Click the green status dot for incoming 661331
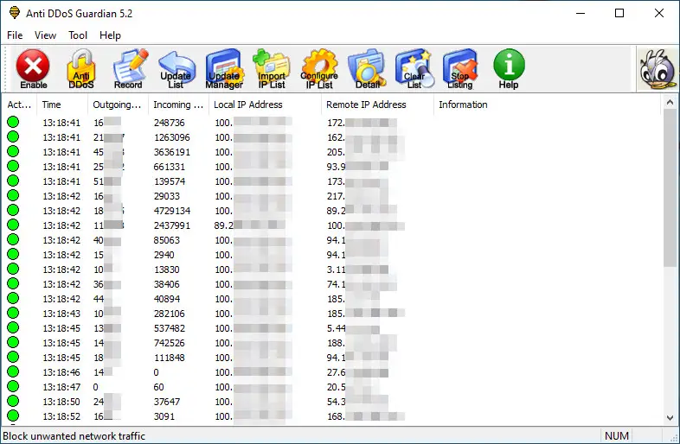Image resolution: width=680 pixels, height=444 pixels. coord(13,167)
